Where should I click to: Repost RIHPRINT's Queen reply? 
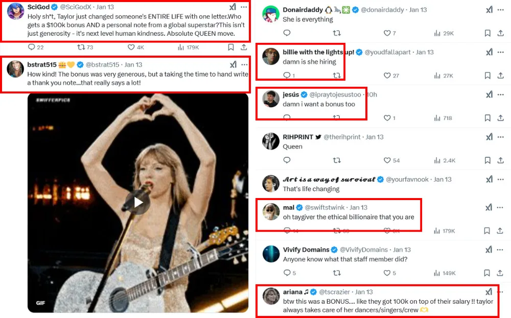tap(337, 160)
